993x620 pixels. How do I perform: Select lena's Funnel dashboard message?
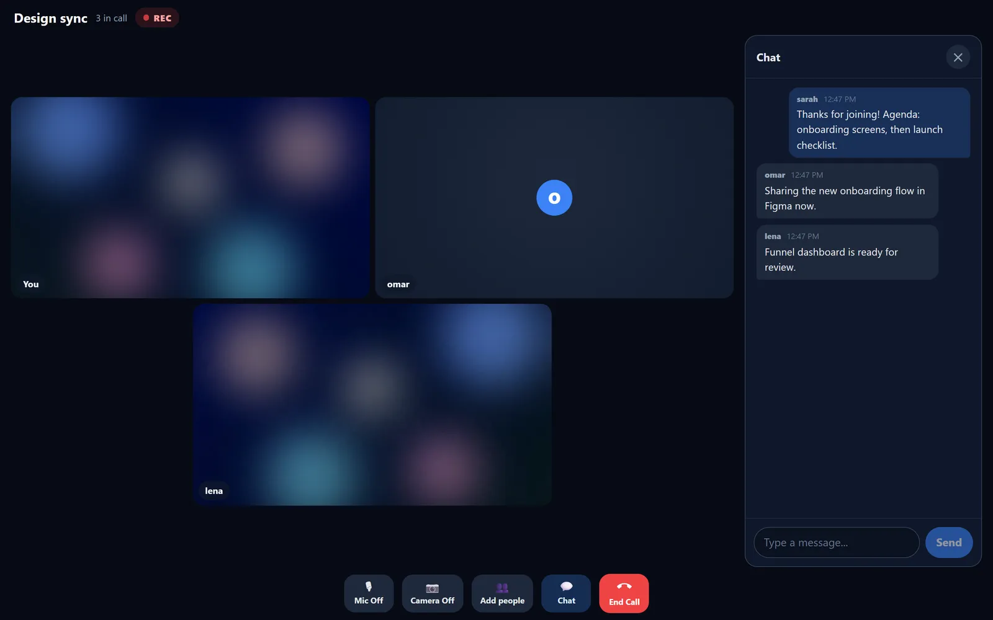847,252
